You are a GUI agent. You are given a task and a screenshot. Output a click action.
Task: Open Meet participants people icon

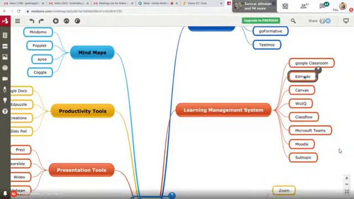tap(304, 6)
